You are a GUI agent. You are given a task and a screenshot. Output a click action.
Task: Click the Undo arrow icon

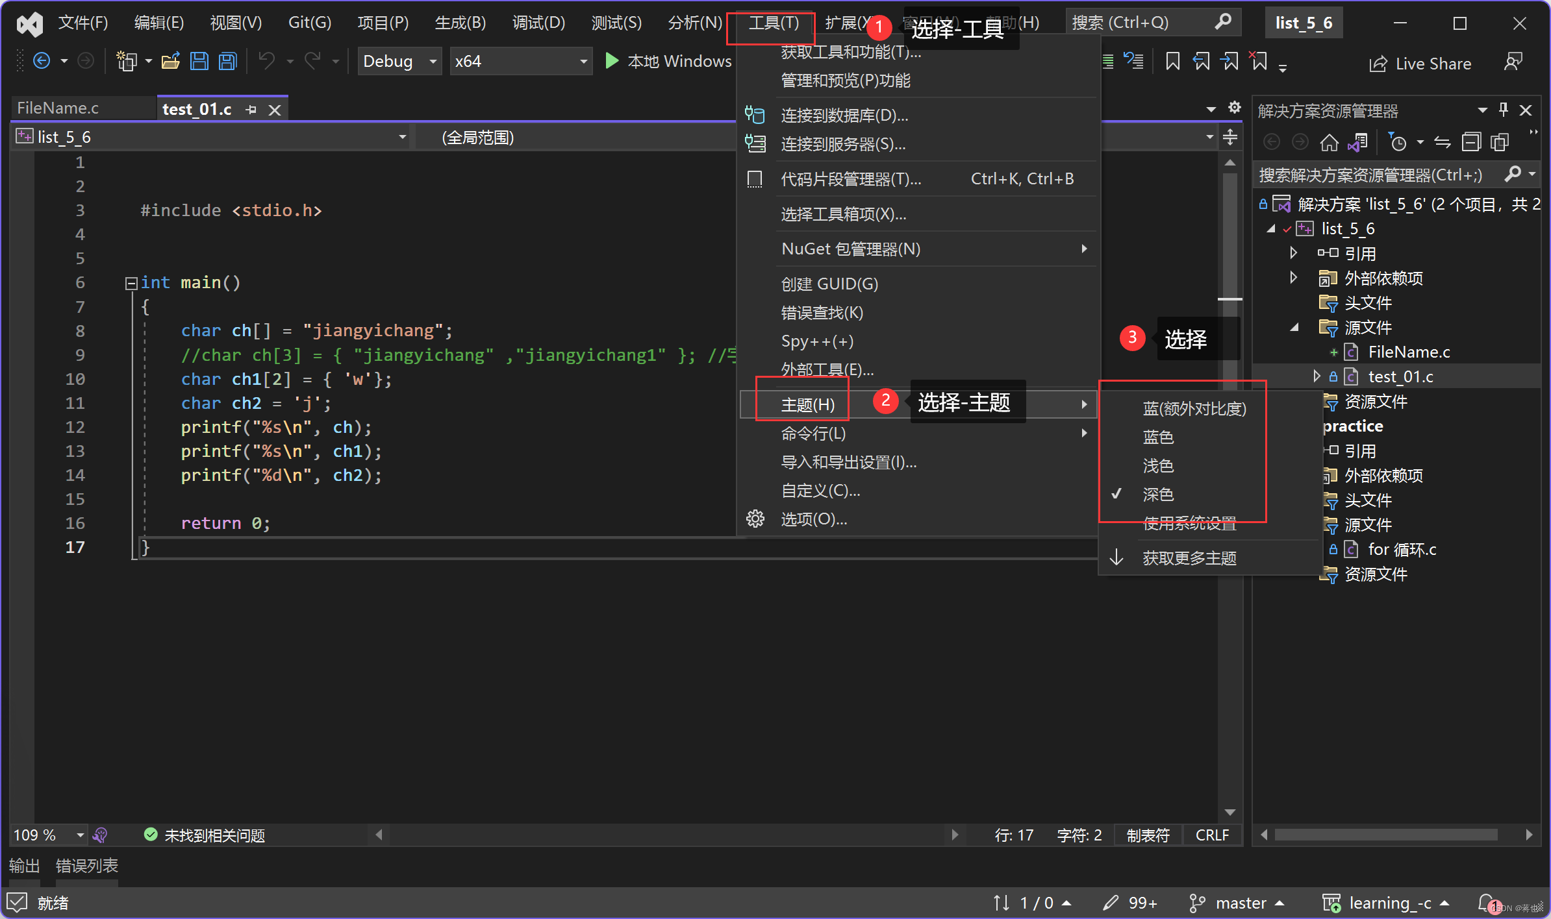coord(266,60)
